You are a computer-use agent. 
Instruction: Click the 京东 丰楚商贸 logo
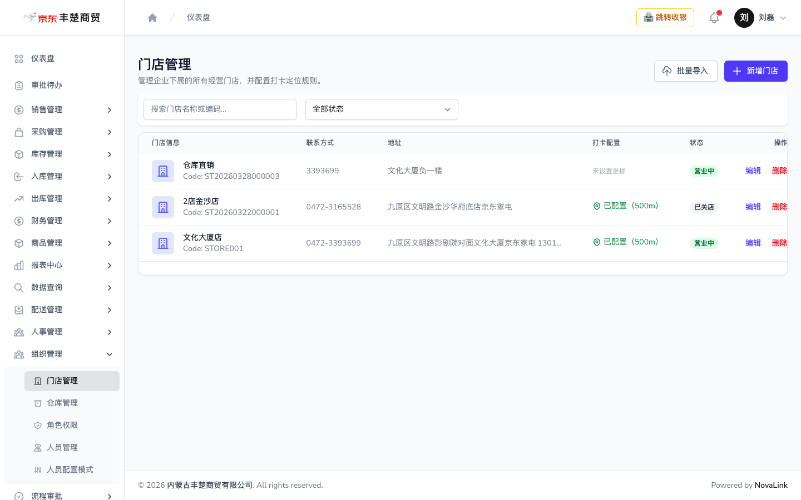(x=62, y=18)
